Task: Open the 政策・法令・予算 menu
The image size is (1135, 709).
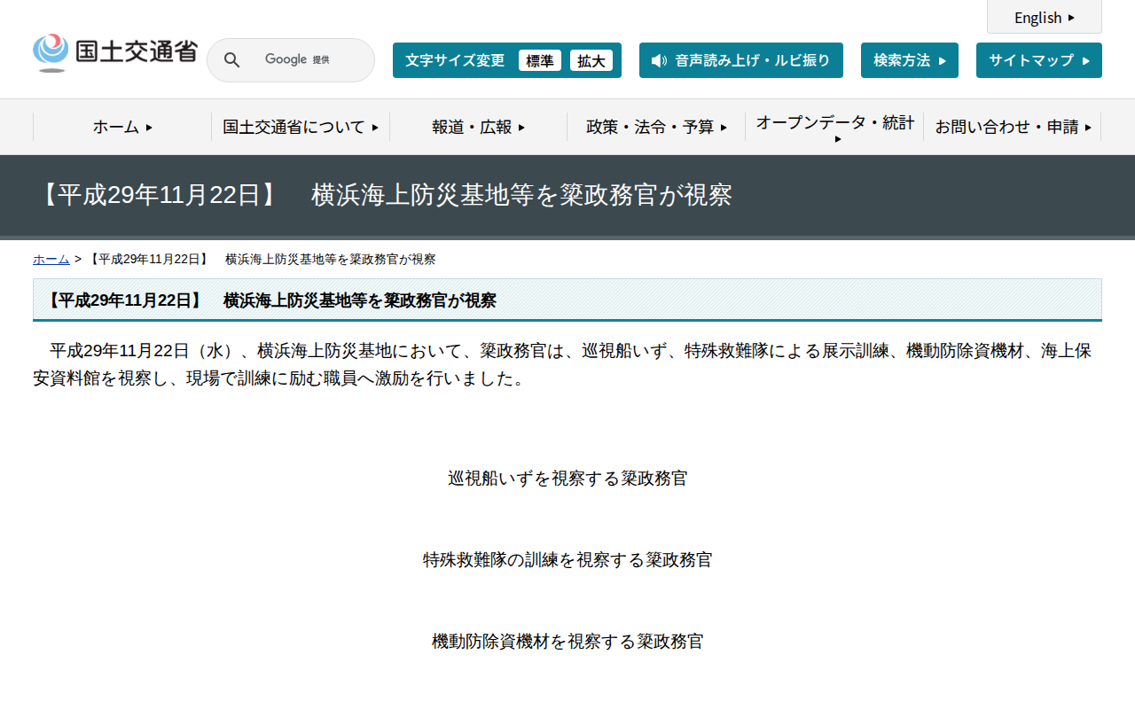Action: click(656, 127)
